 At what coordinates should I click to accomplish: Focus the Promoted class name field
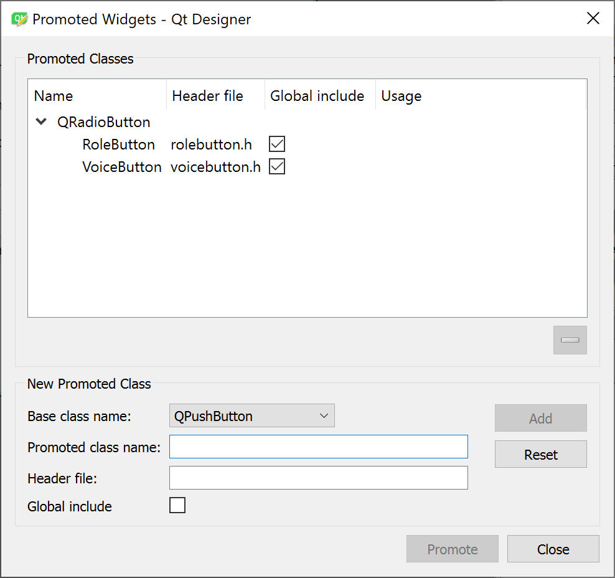point(319,447)
